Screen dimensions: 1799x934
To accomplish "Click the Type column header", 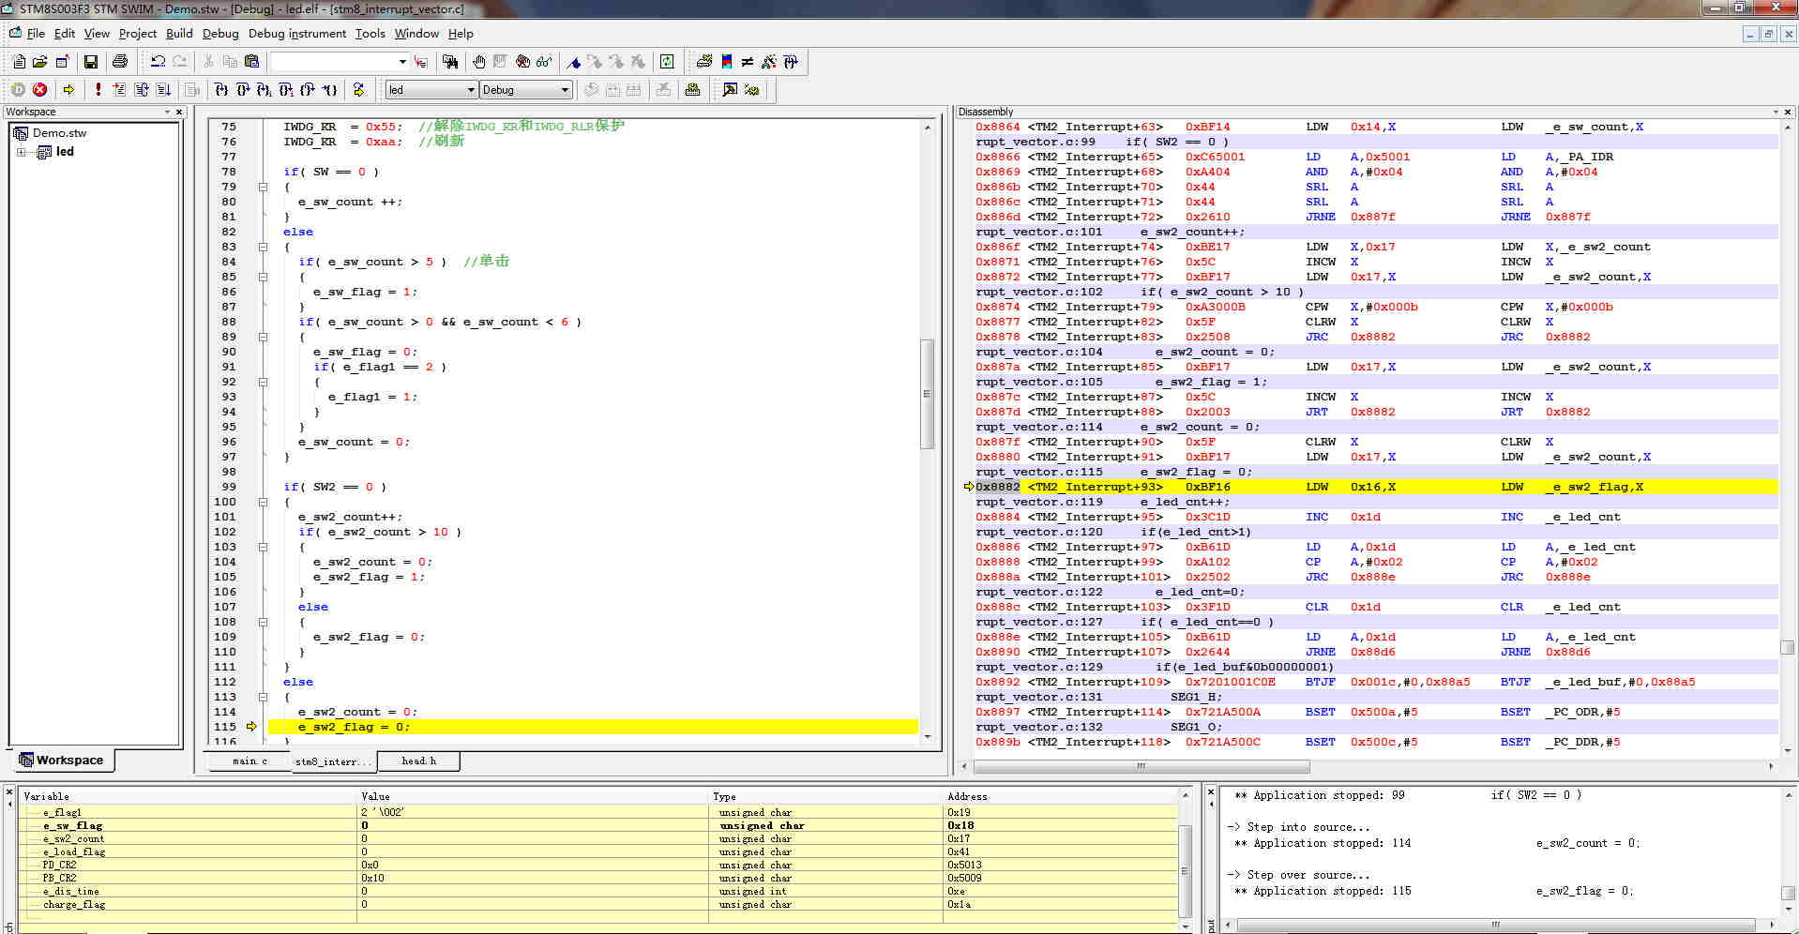I will 825,796.
